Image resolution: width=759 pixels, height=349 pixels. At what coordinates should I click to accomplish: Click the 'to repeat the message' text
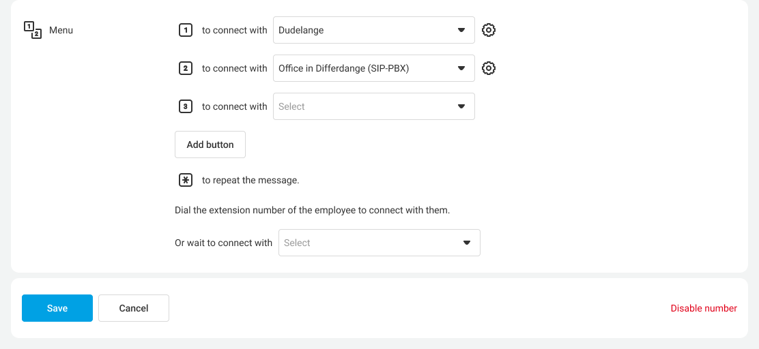[x=250, y=181]
